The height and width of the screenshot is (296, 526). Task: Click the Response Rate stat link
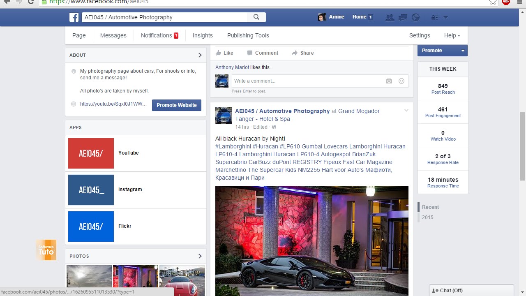pyautogui.click(x=443, y=162)
